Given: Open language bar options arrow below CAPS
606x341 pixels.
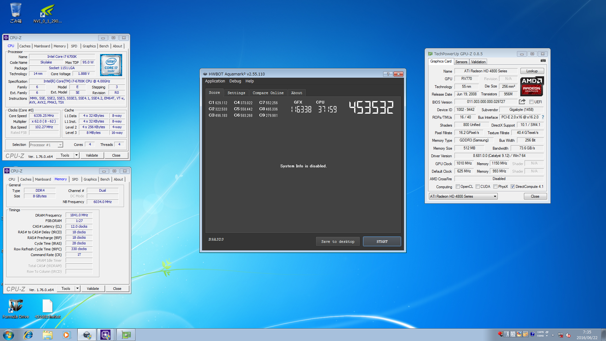Looking at the screenshot, I should [547, 336].
